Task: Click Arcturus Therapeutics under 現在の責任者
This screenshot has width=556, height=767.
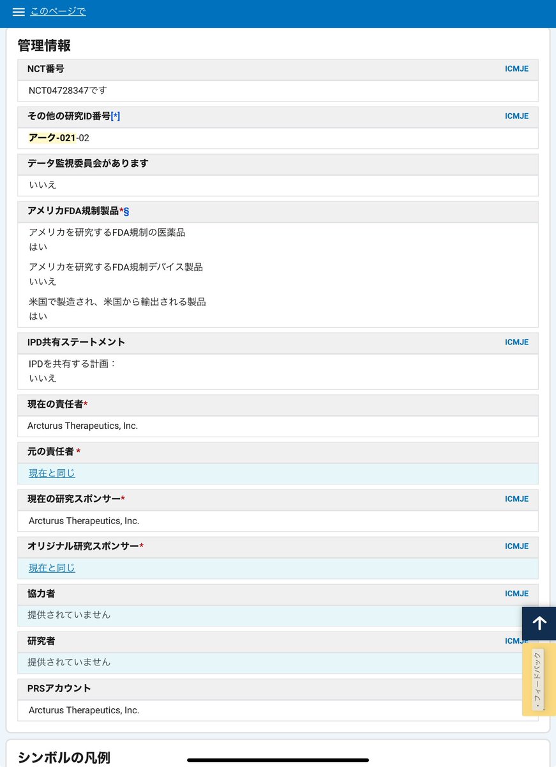Action: coord(82,426)
